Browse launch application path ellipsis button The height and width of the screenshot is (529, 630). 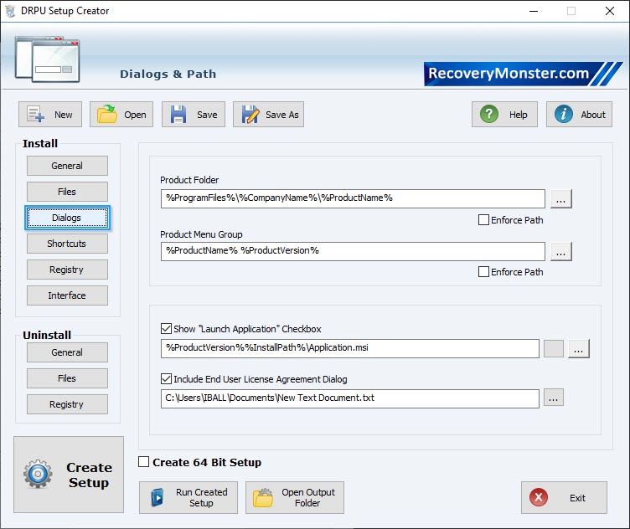pos(579,348)
